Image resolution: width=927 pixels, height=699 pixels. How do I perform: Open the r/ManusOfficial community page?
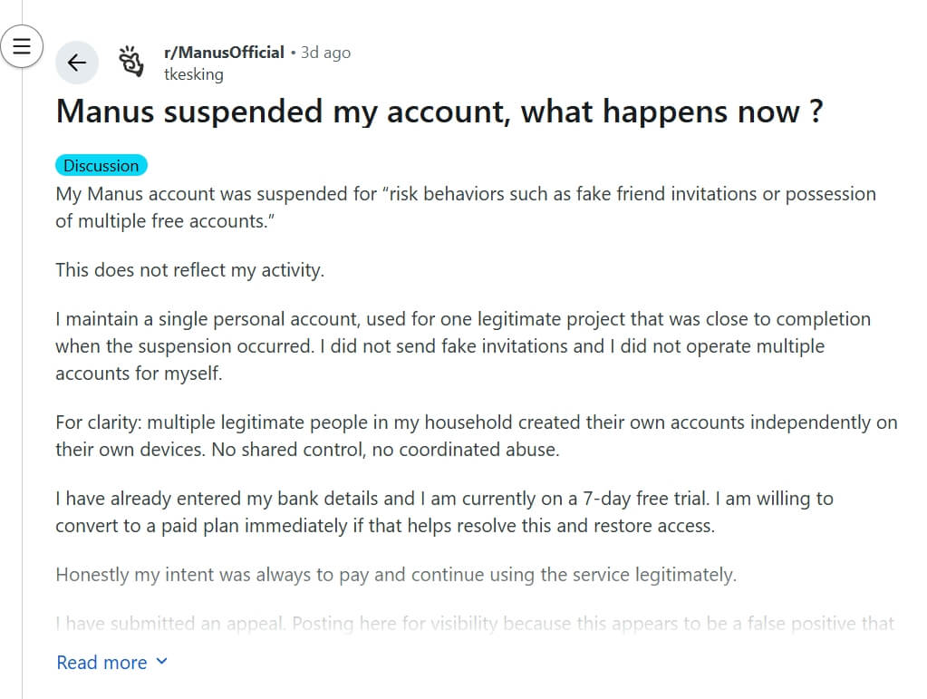[223, 52]
